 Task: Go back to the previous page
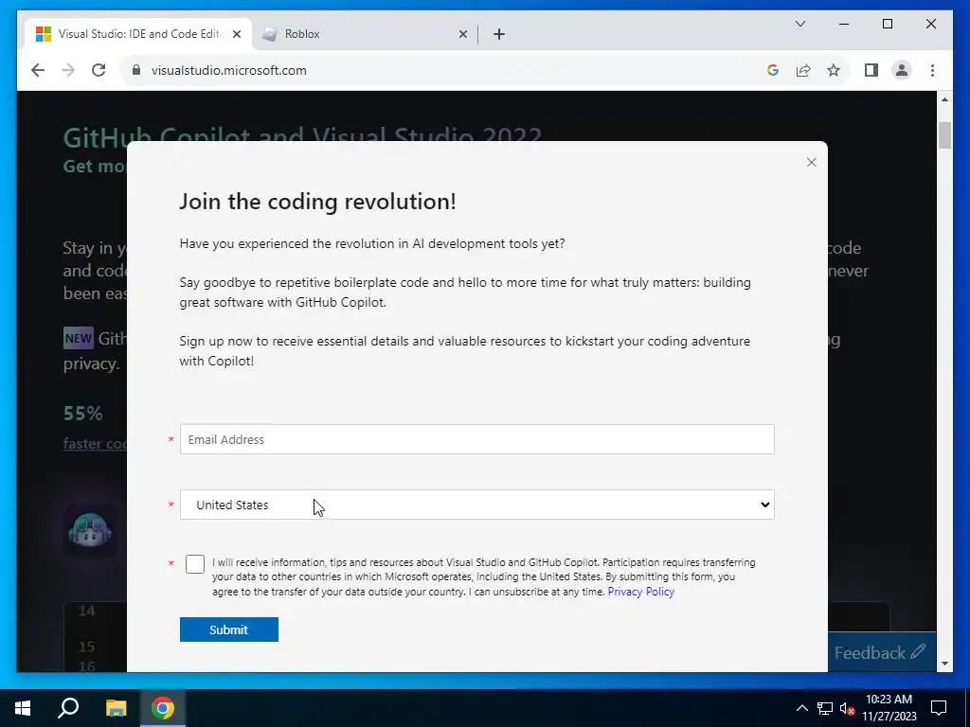click(x=38, y=70)
